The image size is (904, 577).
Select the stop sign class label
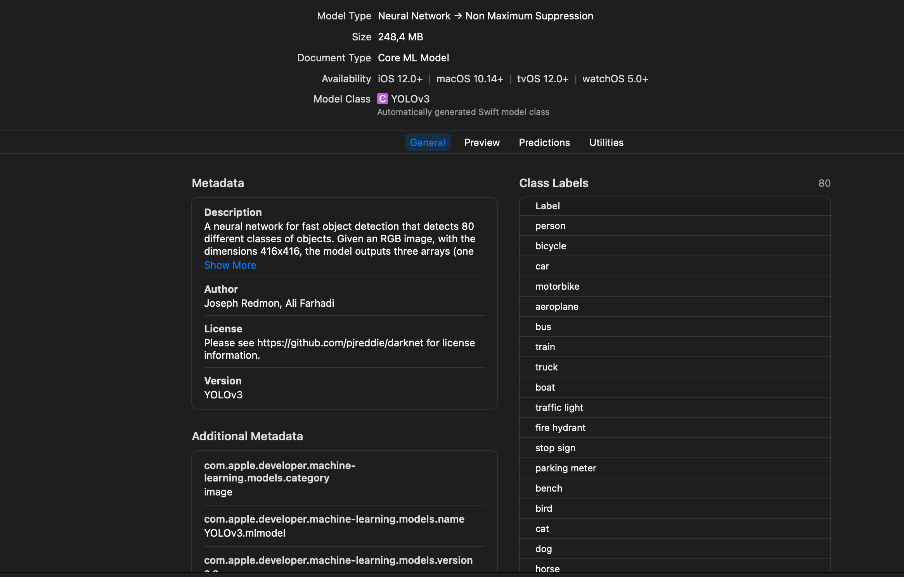[555, 448]
